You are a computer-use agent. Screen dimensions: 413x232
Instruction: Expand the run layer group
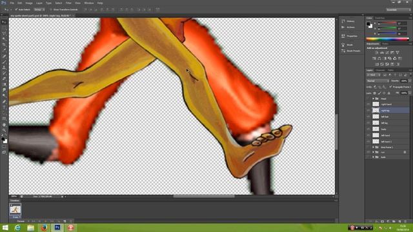[373, 152]
